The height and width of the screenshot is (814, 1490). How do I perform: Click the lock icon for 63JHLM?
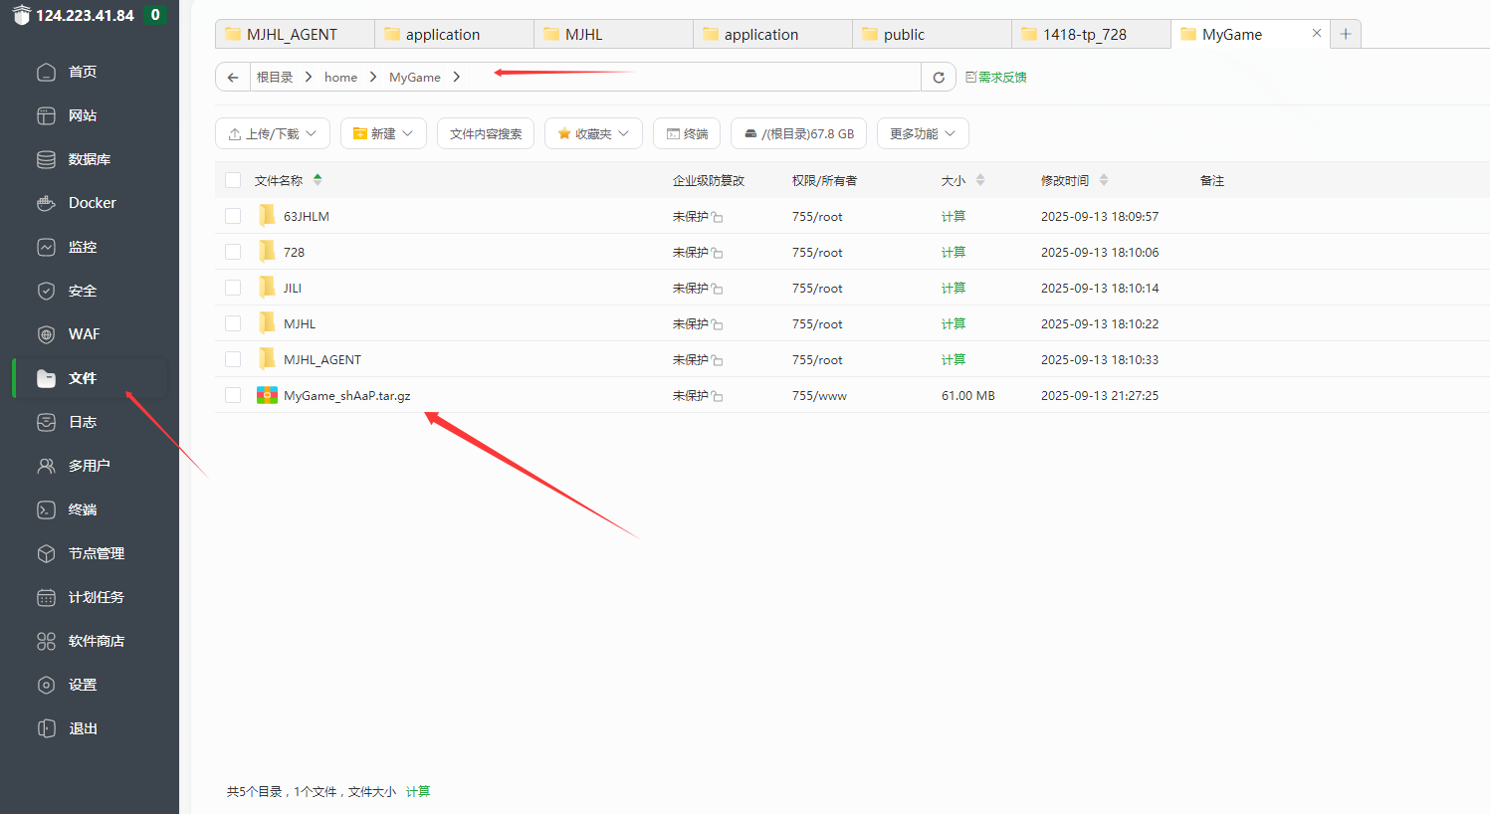coord(717,217)
